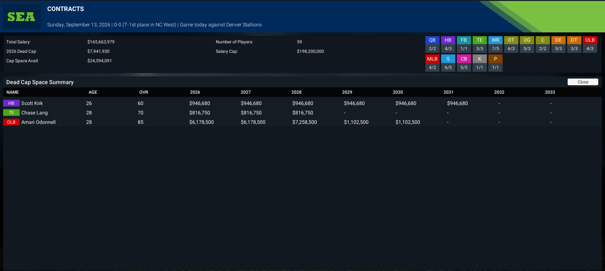Select the OLB position badge in roster grid
Viewport: 605px width, 271px height.
590,40
